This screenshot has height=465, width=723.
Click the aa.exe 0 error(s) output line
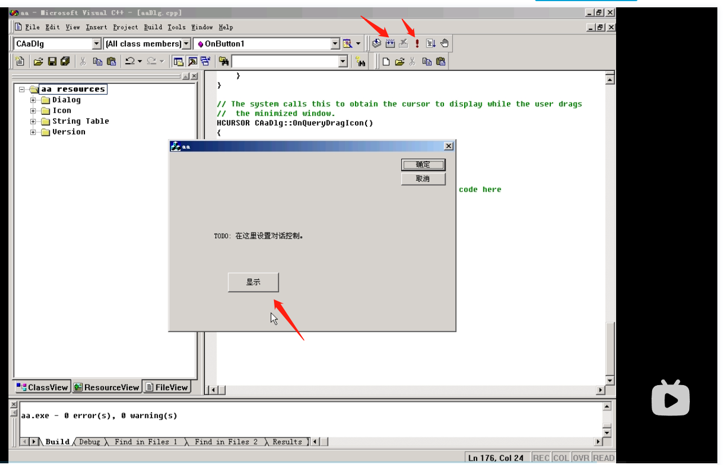pos(99,416)
